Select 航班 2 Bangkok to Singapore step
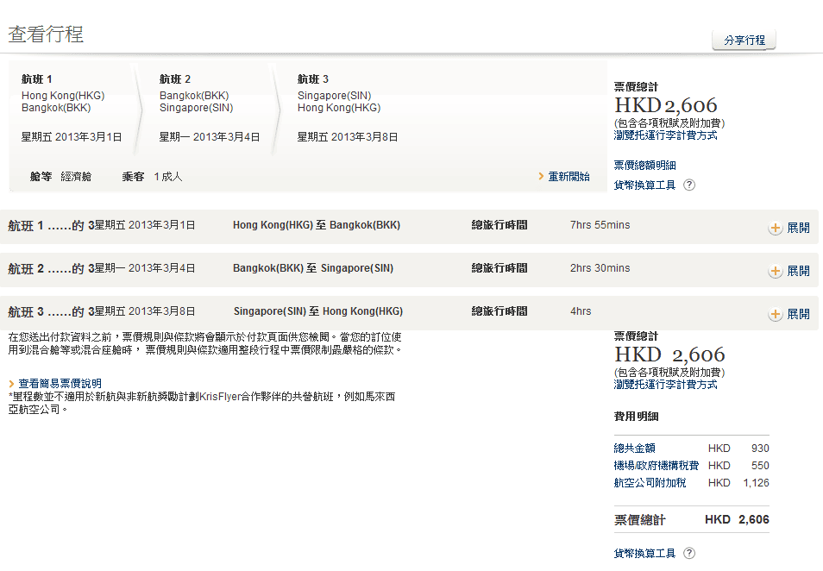The height and width of the screenshot is (571, 823). click(209, 108)
